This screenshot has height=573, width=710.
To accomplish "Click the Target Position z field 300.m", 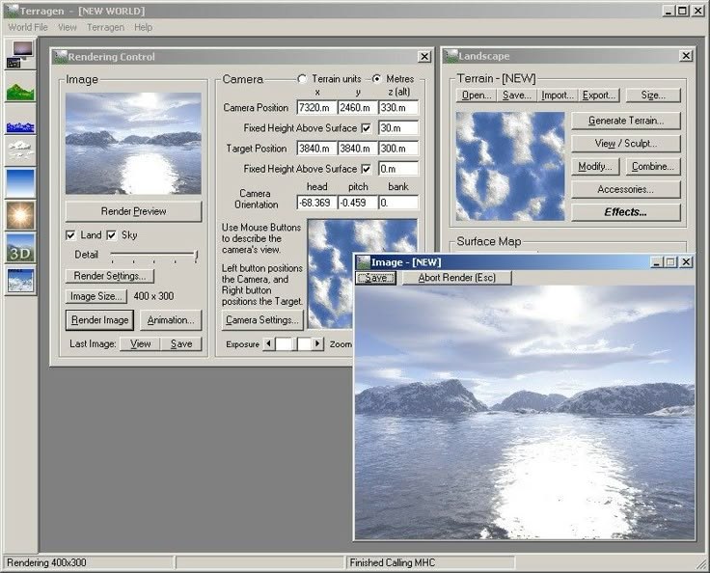I will coord(398,149).
